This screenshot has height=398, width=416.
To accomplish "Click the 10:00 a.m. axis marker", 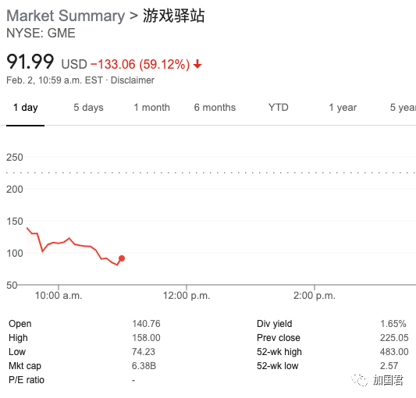I will click(59, 295).
